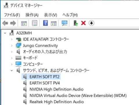Click the キーボード keyboard icon
Image resolution: width=139 pixels, height=105 pixels.
coord(18,58)
